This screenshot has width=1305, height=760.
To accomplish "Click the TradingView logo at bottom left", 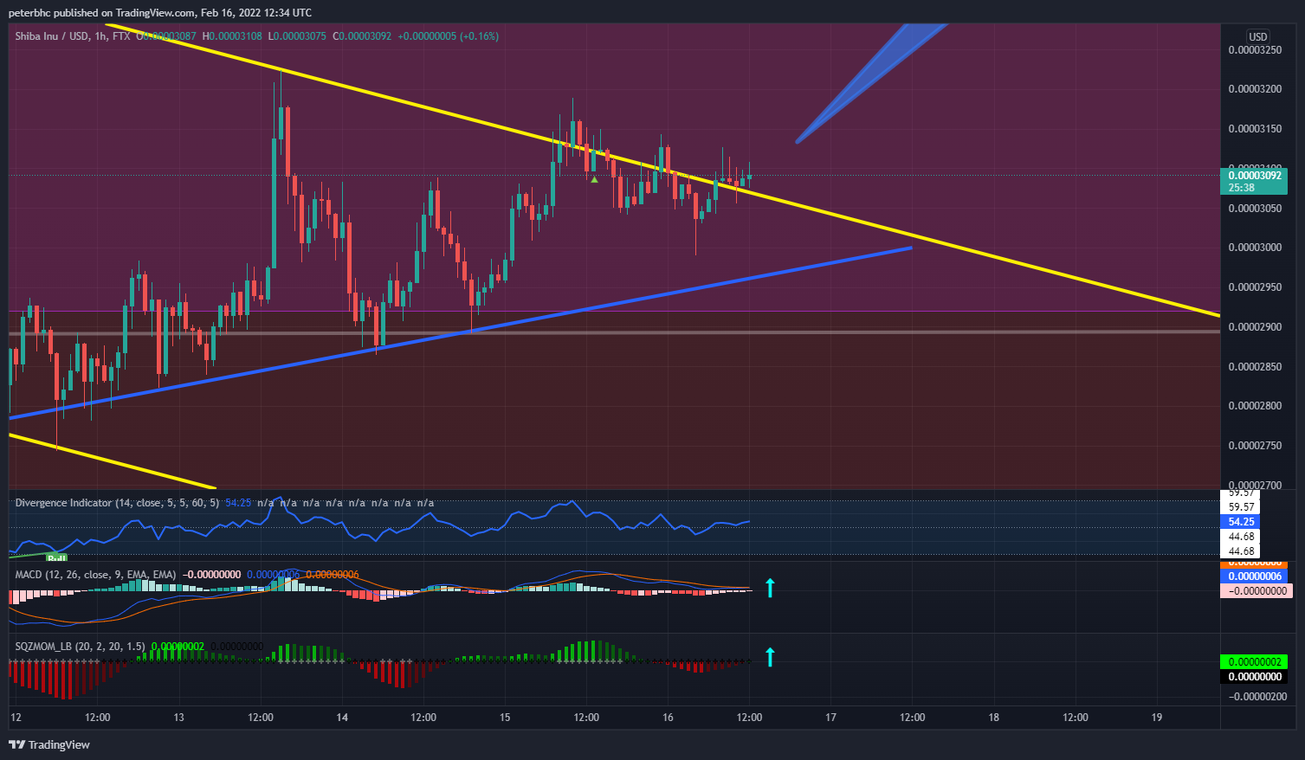I will (49, 744).
